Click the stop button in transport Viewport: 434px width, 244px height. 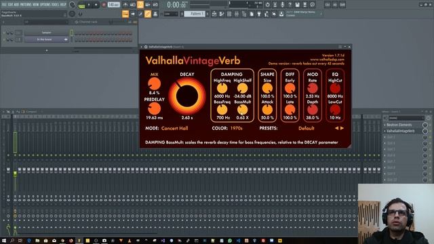pos(96,5)
